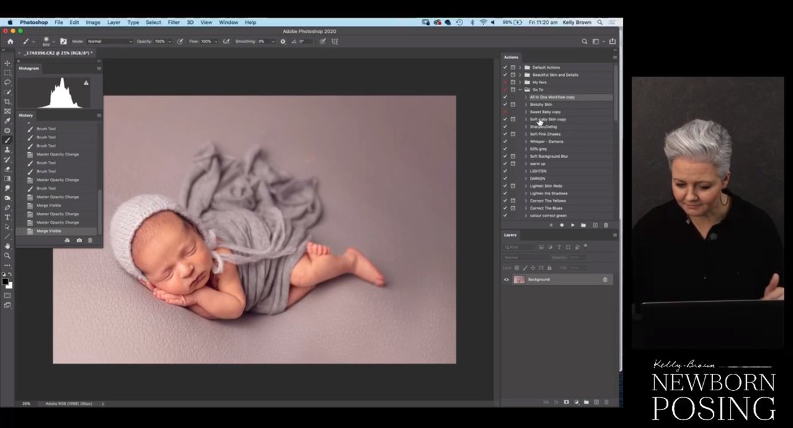
Task: Toggle the checkmark next to Blotchy Skin action
Action: pyautogui.click(x=505, y=105)
